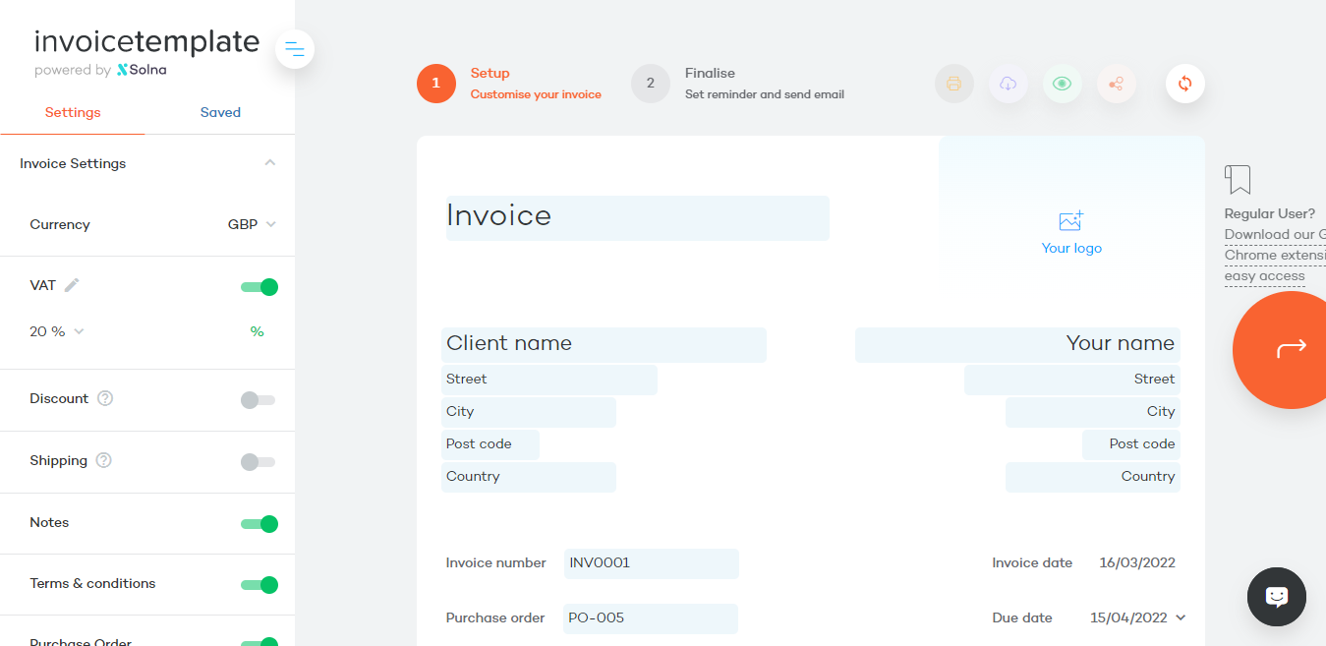Turn on the Shipping toggle

258,462
